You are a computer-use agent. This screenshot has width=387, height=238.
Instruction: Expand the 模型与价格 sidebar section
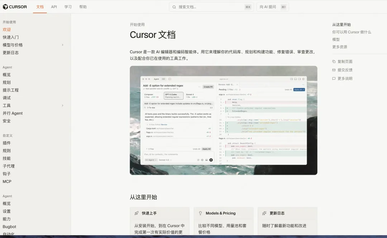[62, 45]
